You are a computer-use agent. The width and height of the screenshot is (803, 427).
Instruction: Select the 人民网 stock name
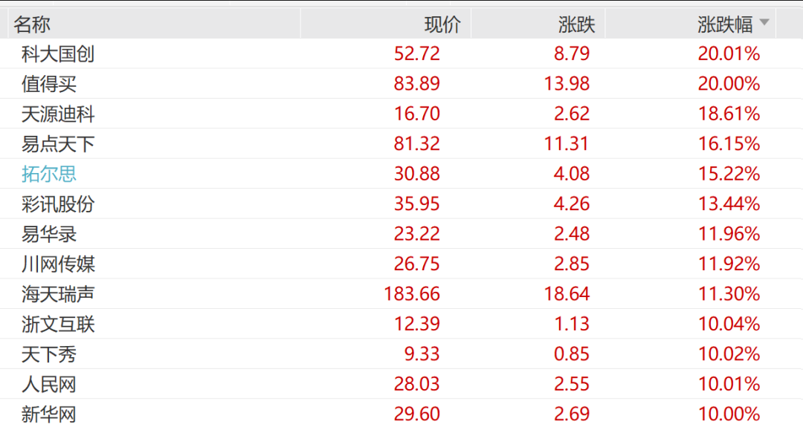click(x=49, y=385)
